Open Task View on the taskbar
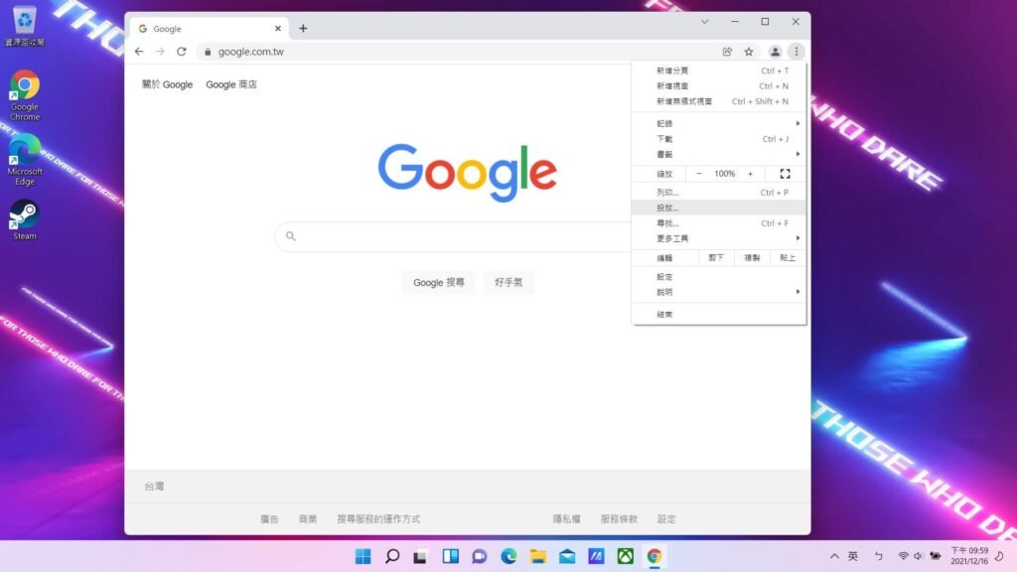 [x=420, y=556]
